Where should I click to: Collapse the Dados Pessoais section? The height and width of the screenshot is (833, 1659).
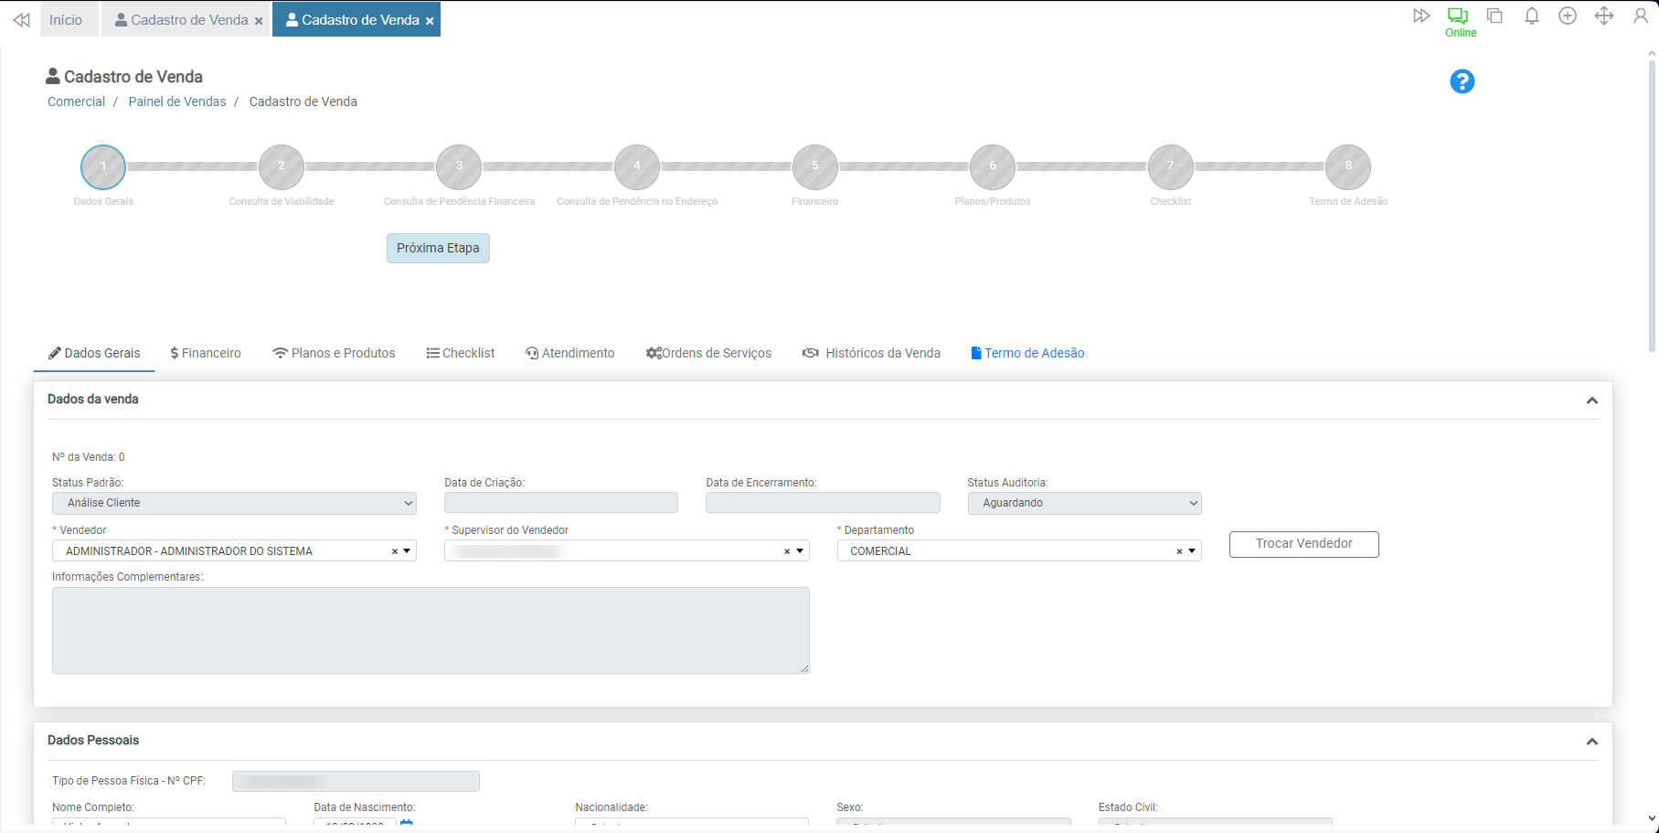(x=1591, y=742)
